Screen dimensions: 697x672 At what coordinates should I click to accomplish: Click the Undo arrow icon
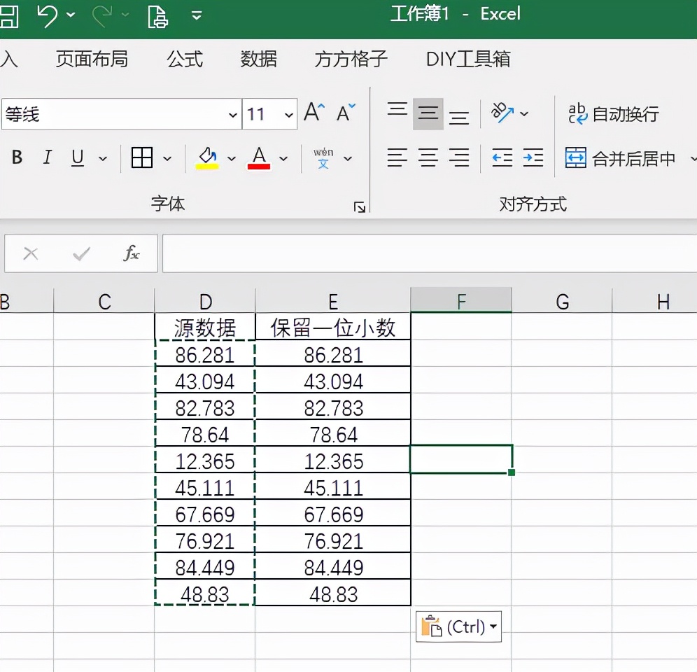(48, 15)
